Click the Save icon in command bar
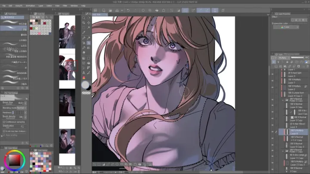The image size is (310, 174). click(117, 10)
